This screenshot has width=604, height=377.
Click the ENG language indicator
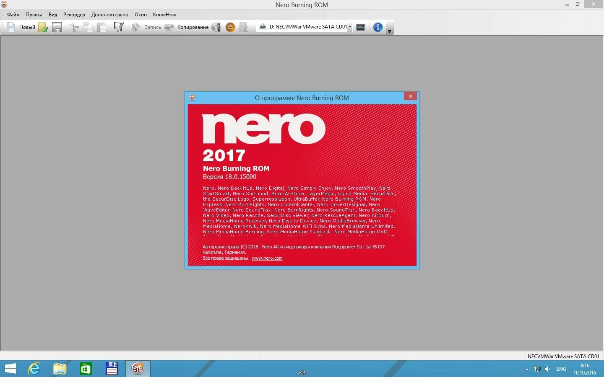(561, 369)
